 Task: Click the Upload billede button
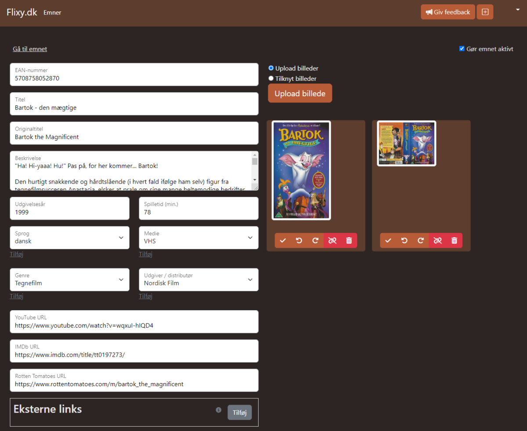300,93
